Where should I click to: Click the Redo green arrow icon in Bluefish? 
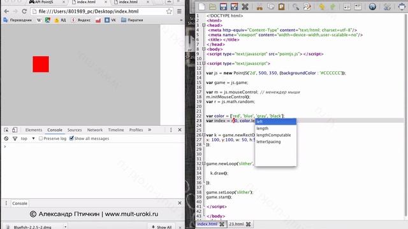point(333,7)
